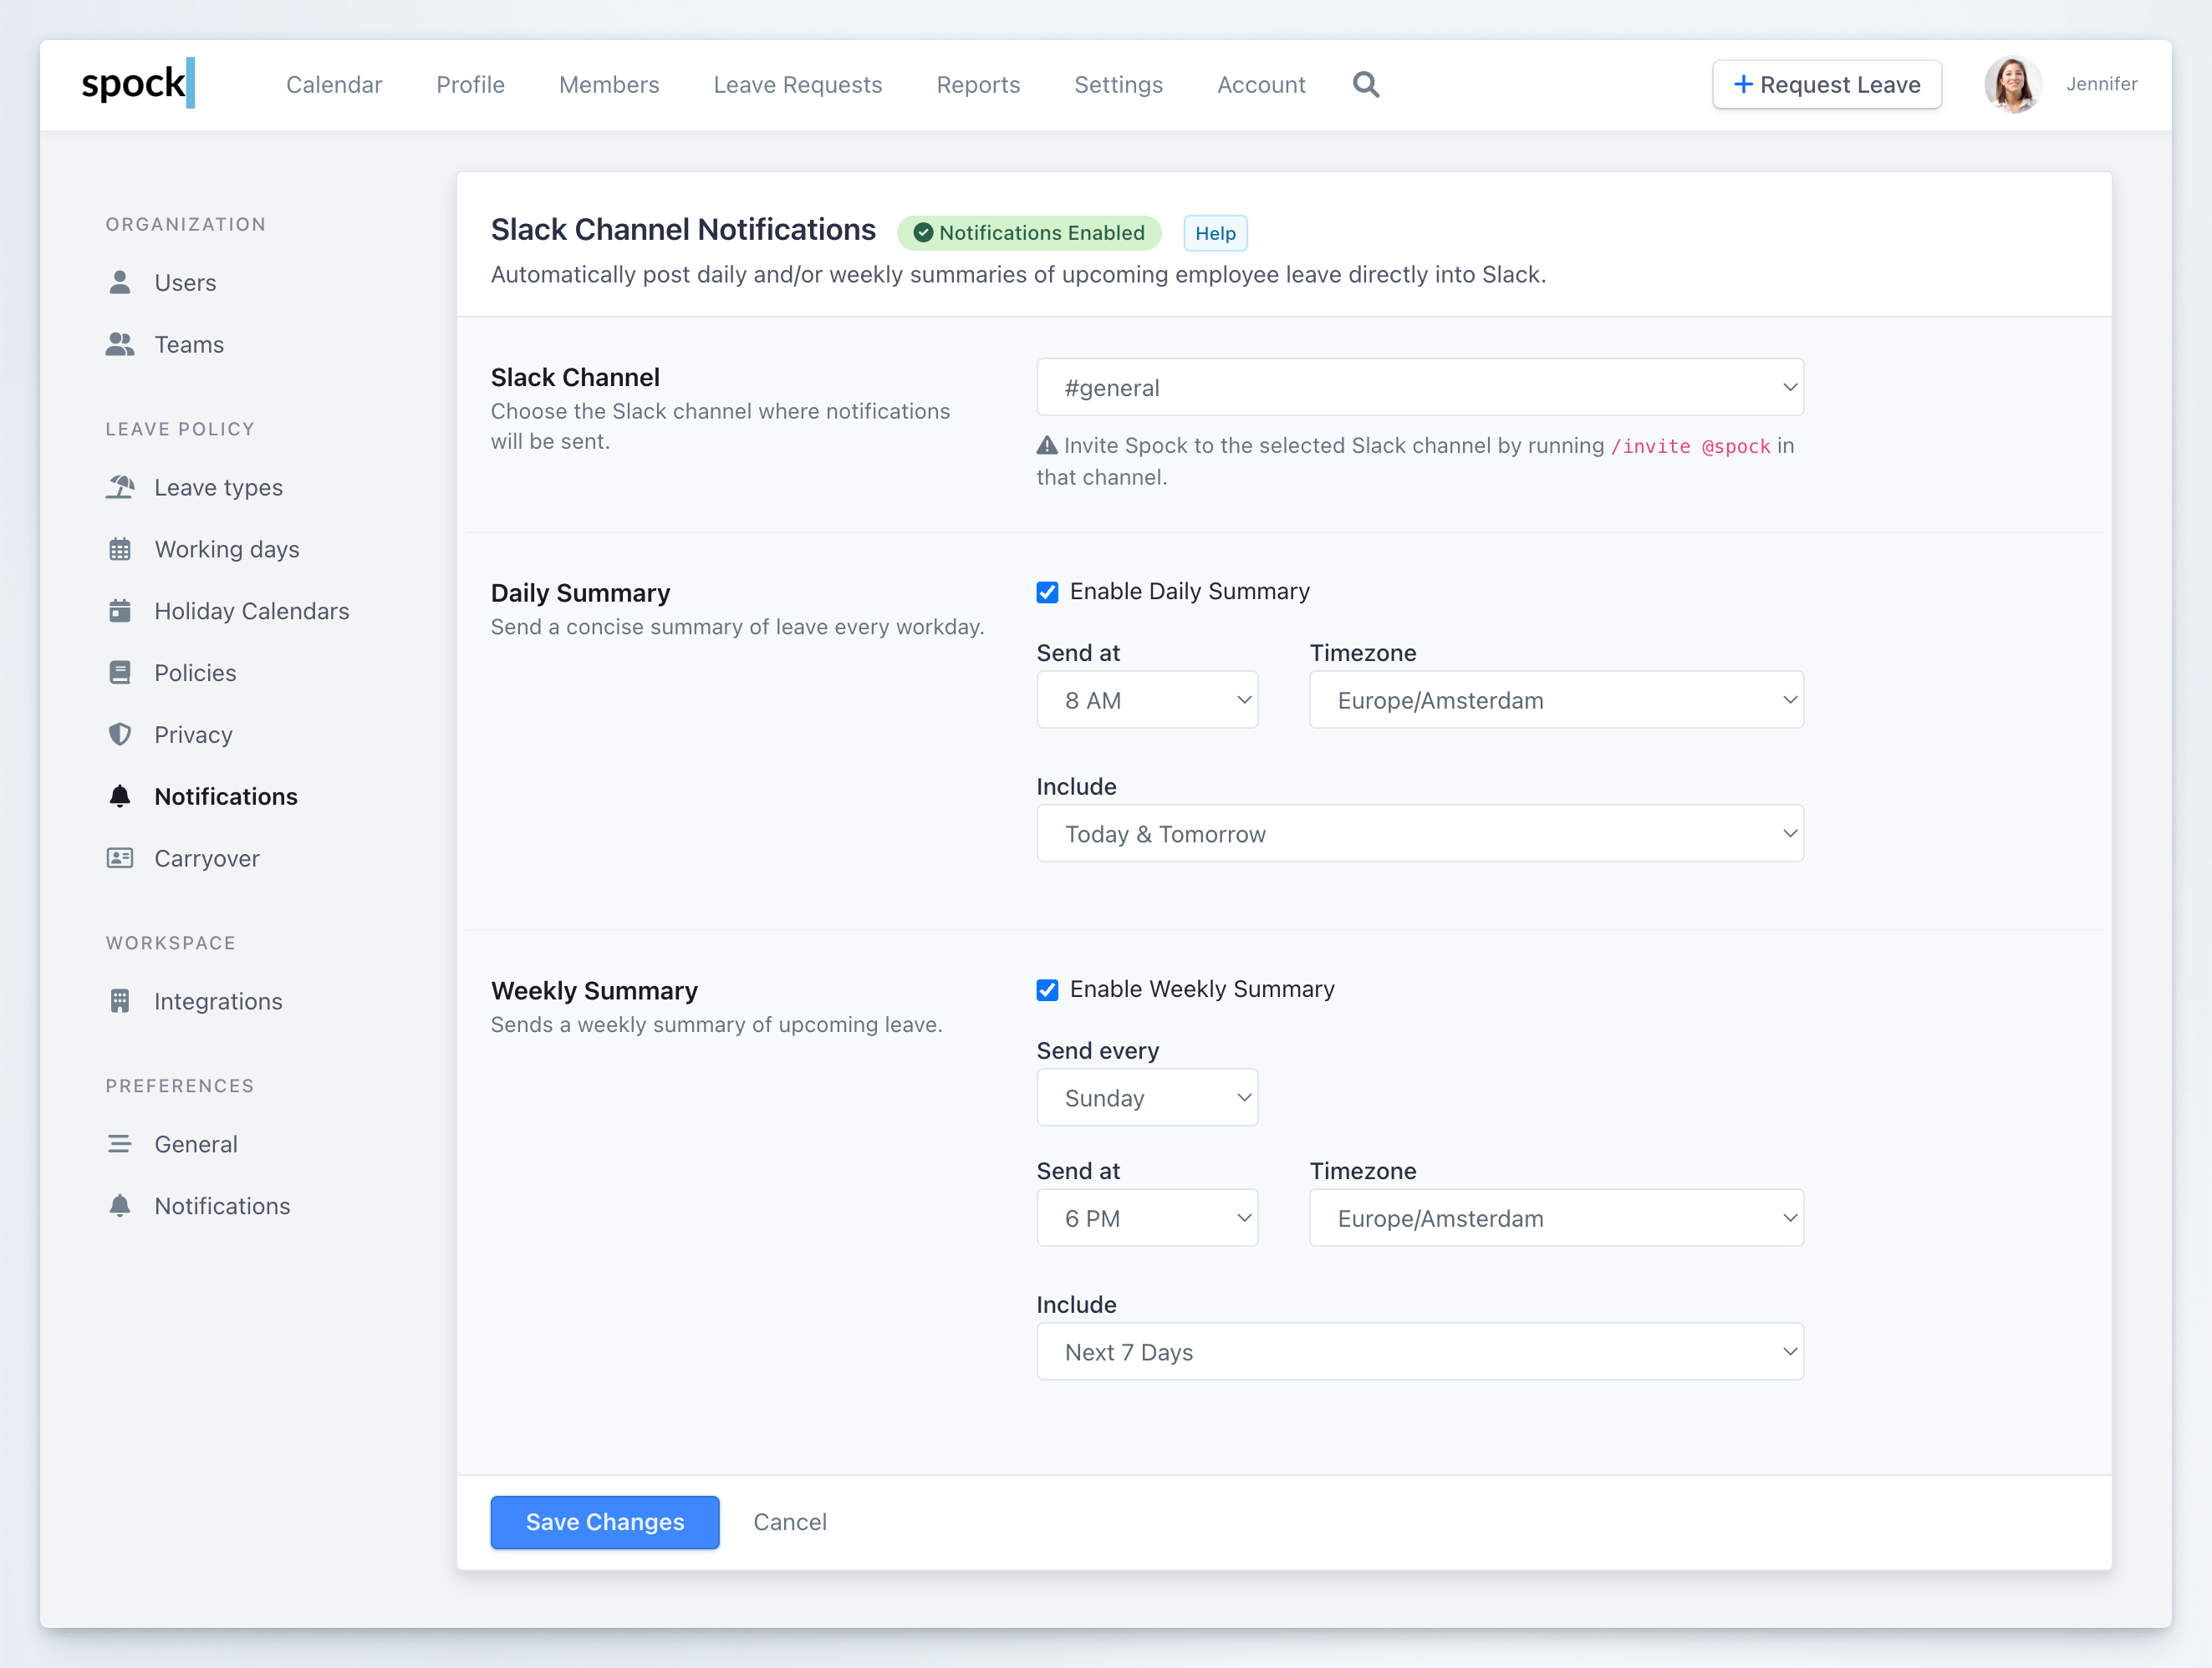The width and height of the screenshot is (2212, 1668).
Task: Disable the Weekly Summary checkbox
Action: (1047, 989)
